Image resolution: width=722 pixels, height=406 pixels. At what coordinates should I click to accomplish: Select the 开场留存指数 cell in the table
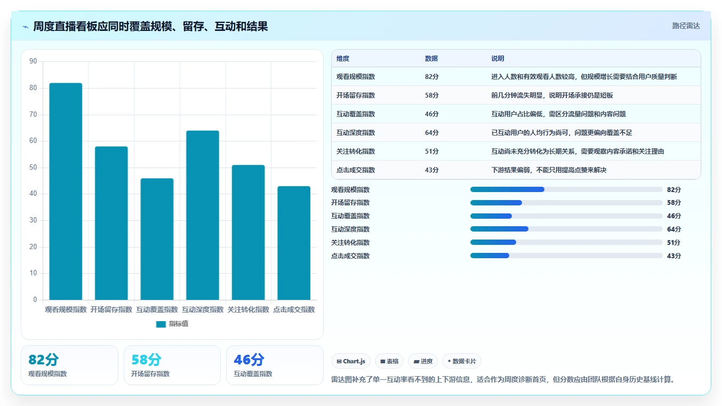click(356, 95)
